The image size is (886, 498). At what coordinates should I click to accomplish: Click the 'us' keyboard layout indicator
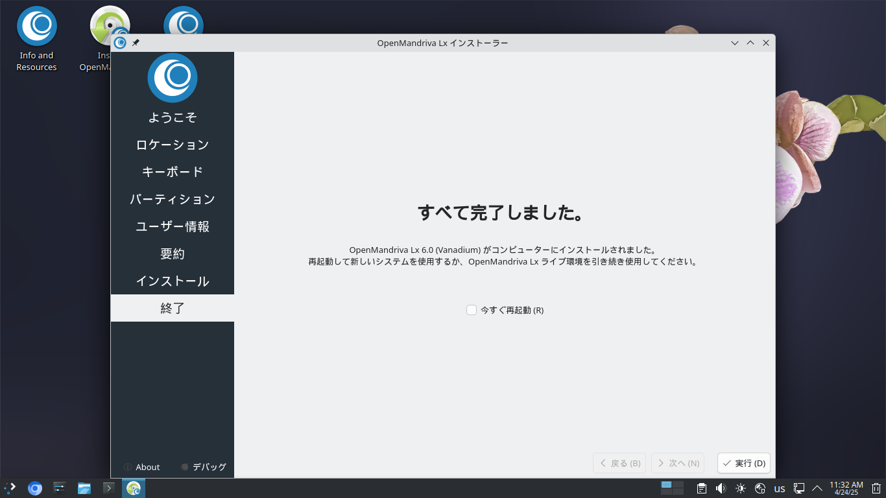[x=780, y=488]
